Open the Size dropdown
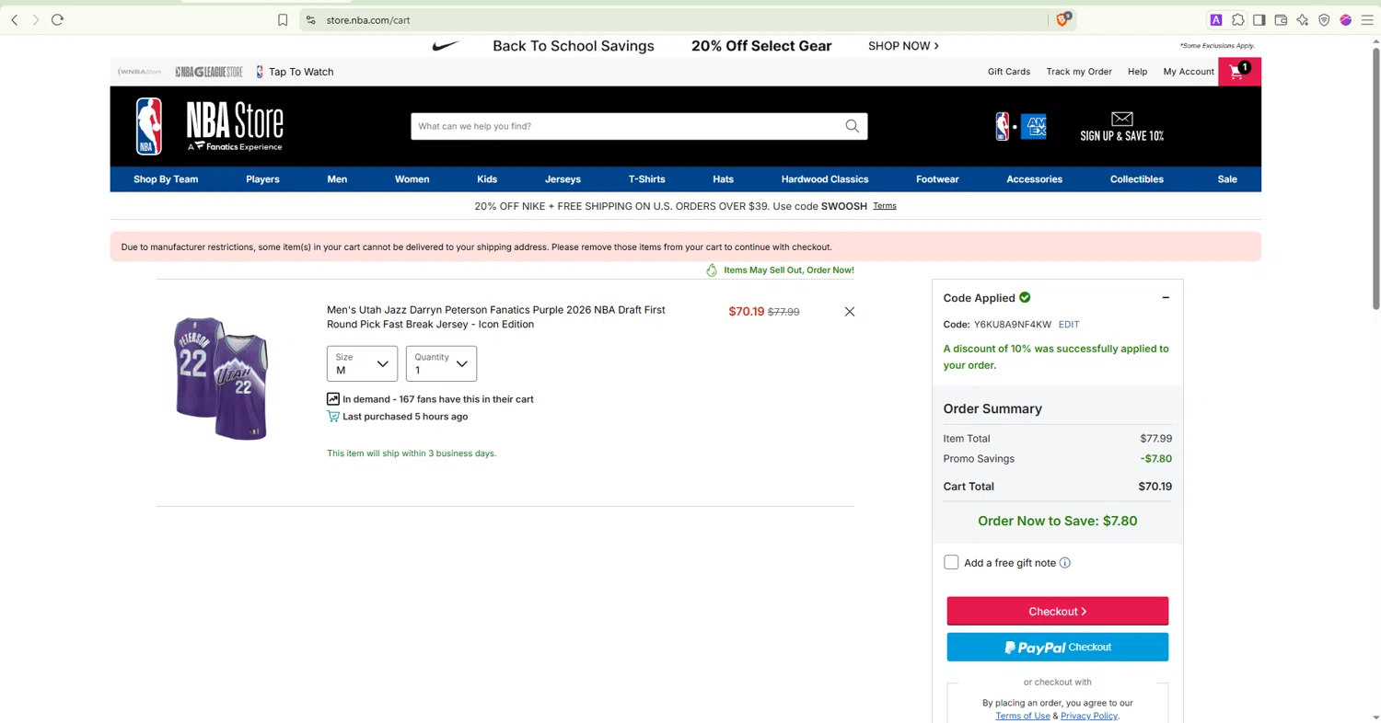The height and width of the screenshot is (723, 1381). 362,363
